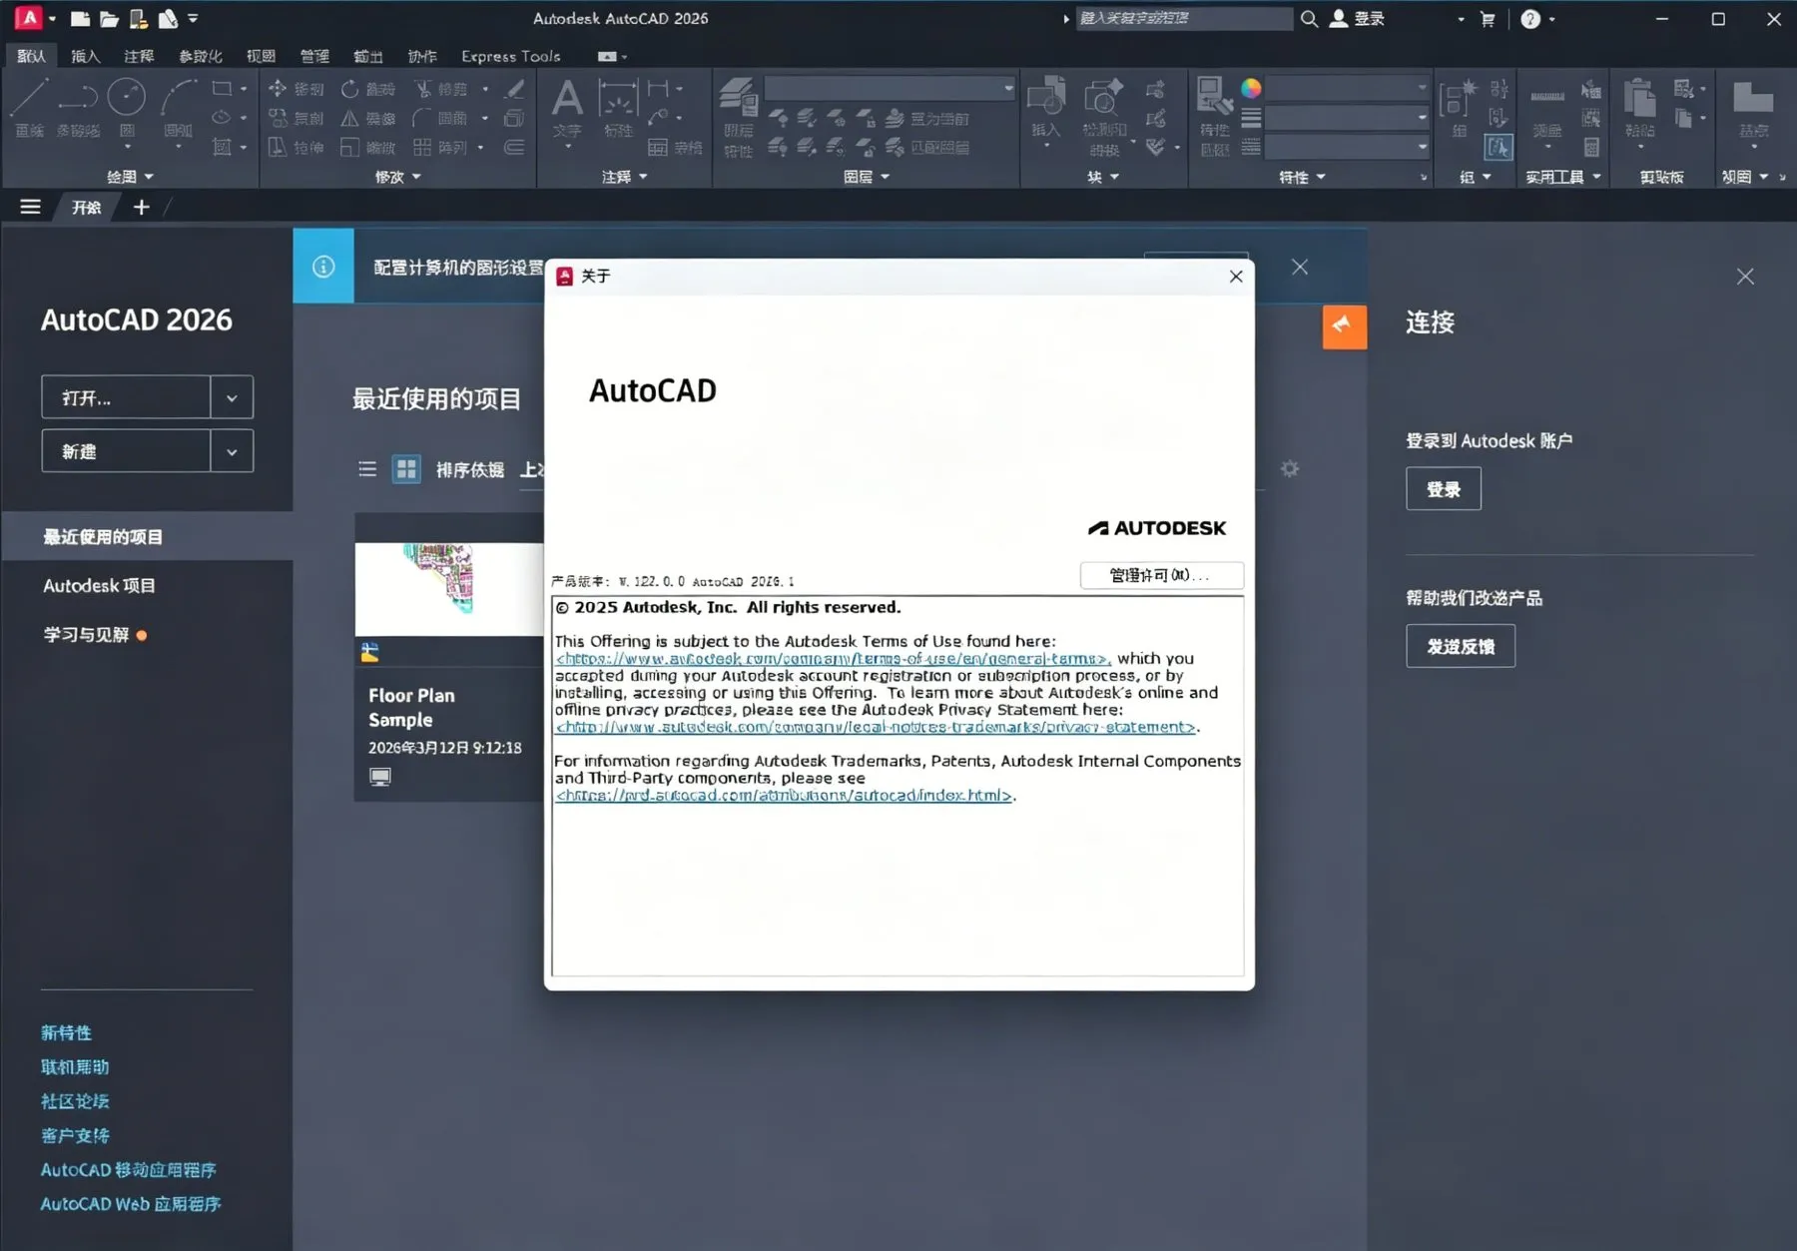
Task: Open the hamburger menu beside the Start tab
Action: [x=31, y=207]
